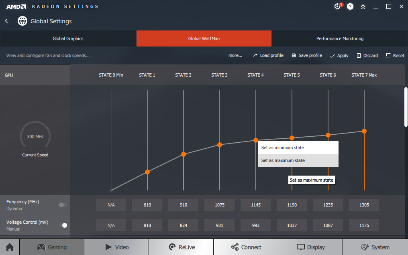Viewport: 408px width, 255px height.
Task: Open the Connect section
Action: coord(246,247)
